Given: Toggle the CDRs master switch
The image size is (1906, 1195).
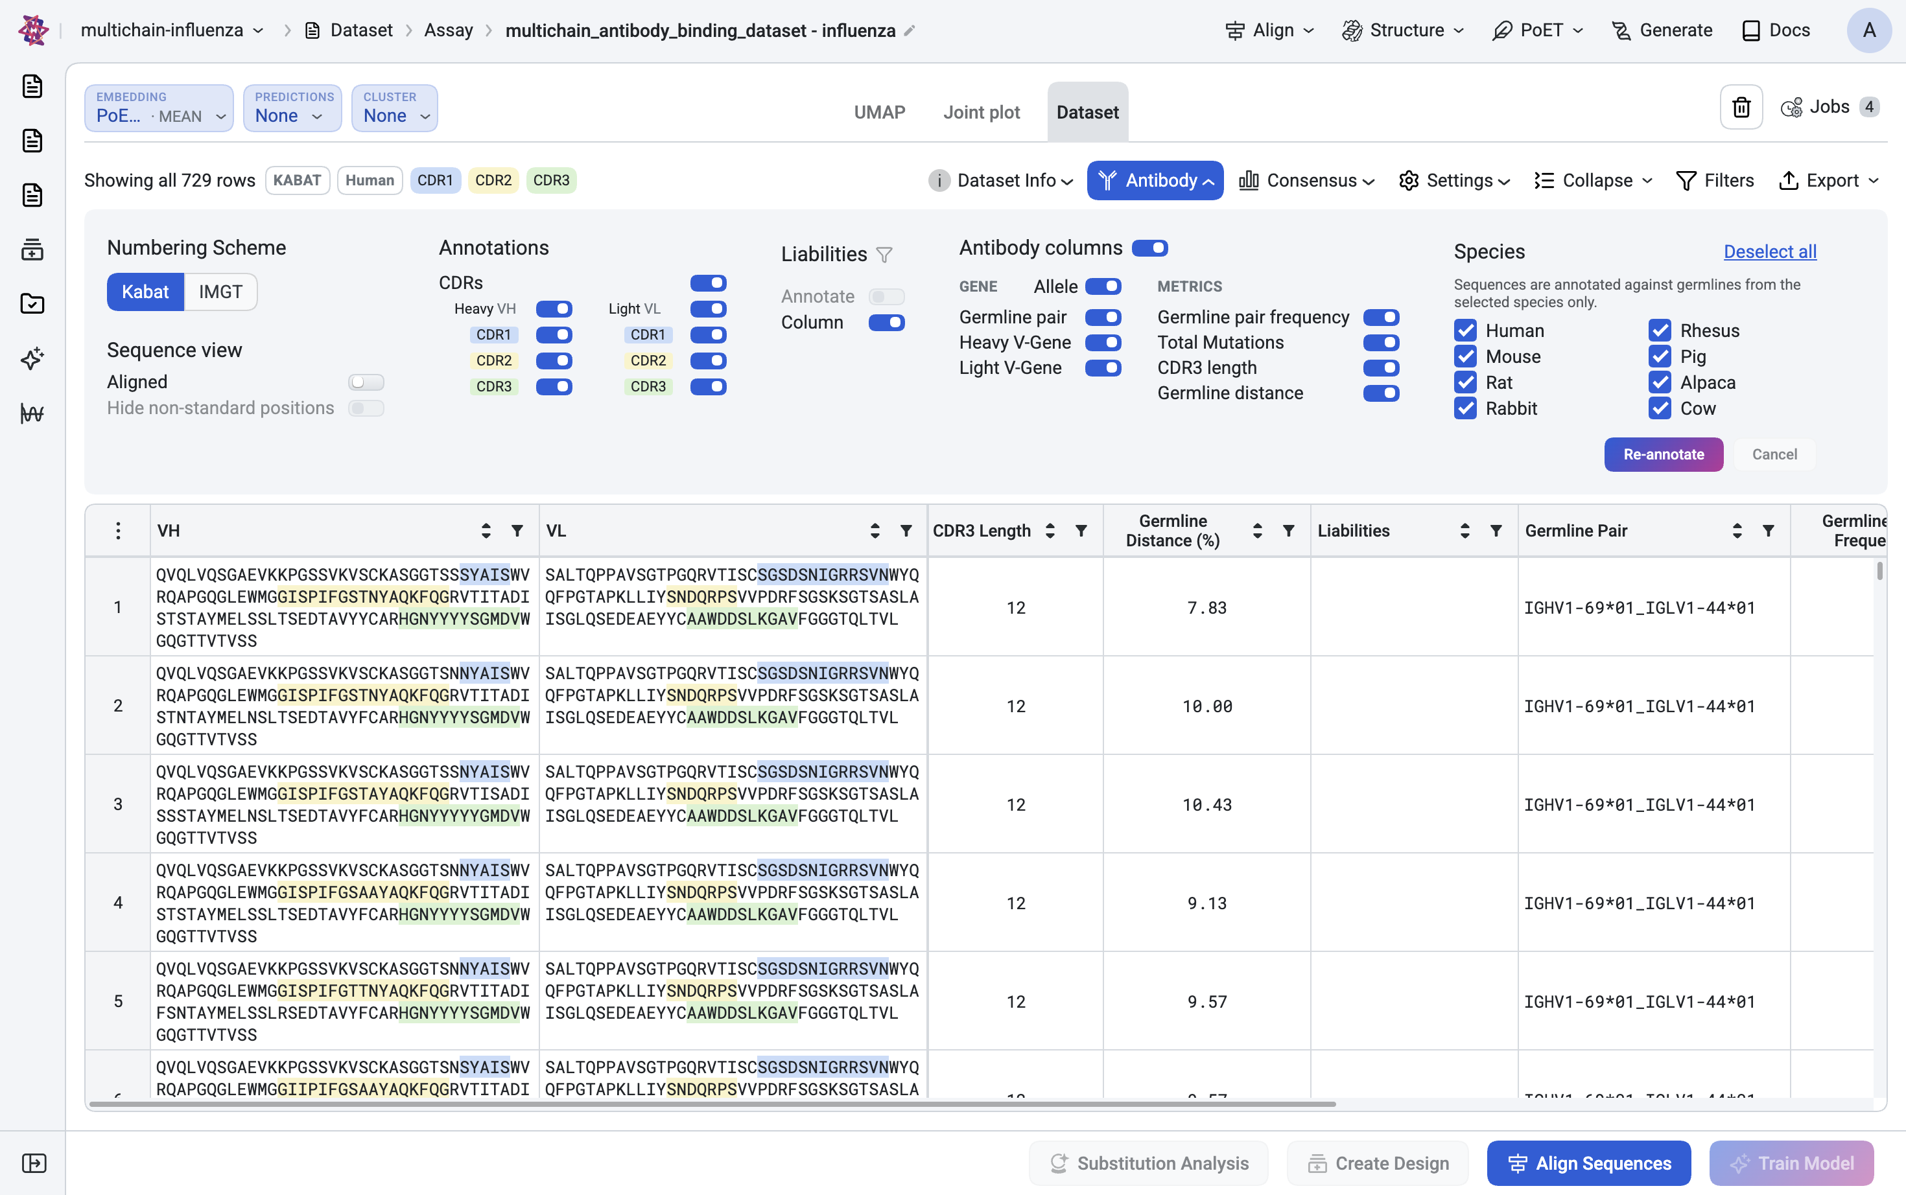Looking at the screenshot, I should point(709,283).
